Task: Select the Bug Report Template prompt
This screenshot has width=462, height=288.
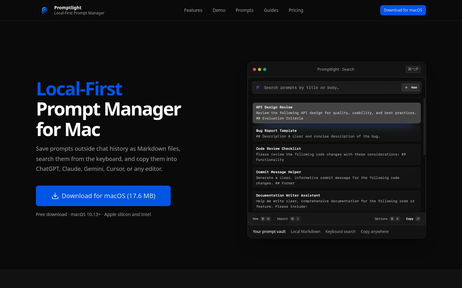Action: tap(337, 133)
